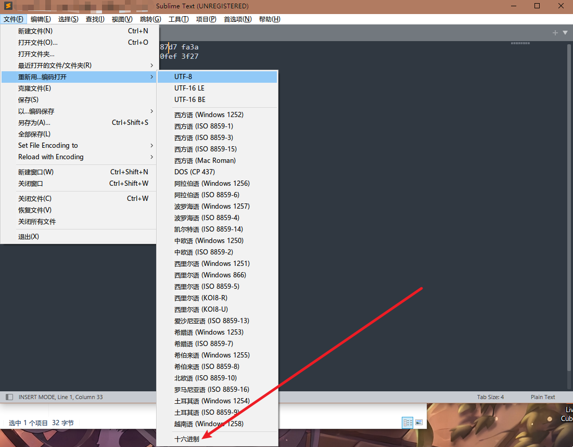Open the 跳转(G) menu
The height and width of the screenshot is (447, 573).
point(150,19)
